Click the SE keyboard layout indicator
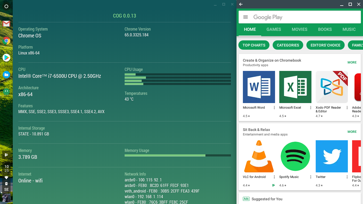Image resolution: width=363 pixels, height=204 pixels. point(6,190)
